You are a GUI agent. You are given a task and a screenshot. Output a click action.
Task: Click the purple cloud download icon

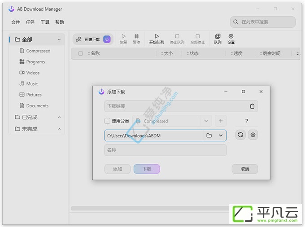click(107, 39)
